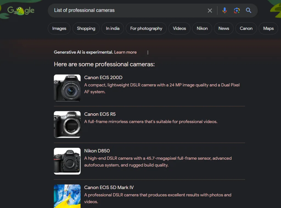Apply the Canon filter chip
The image size is (281, 208).
pyautogui.click(x=246, y=29)
